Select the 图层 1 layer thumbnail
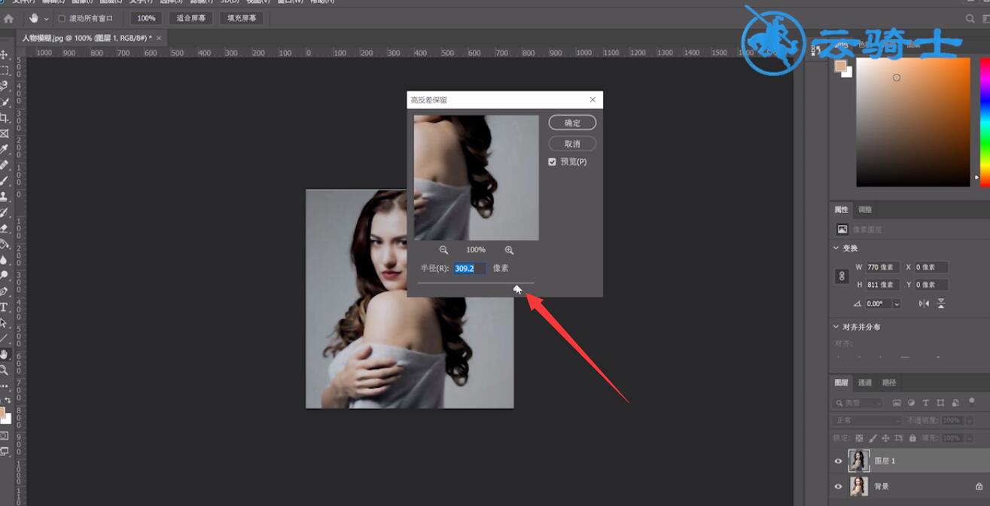Viewport: 990px width, 506px height. click(x=858, y=461)
